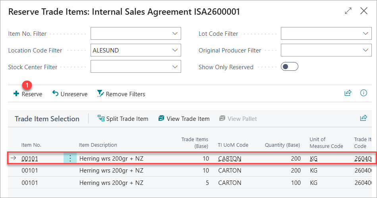
Task: Open the Stock Center Filter dropdown
Action: point(175,67)
